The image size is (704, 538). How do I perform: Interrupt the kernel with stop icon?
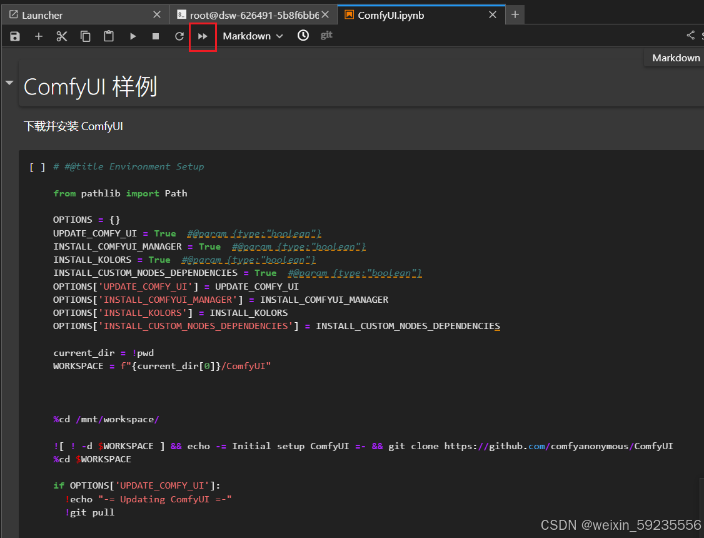[x=156, y=36]
